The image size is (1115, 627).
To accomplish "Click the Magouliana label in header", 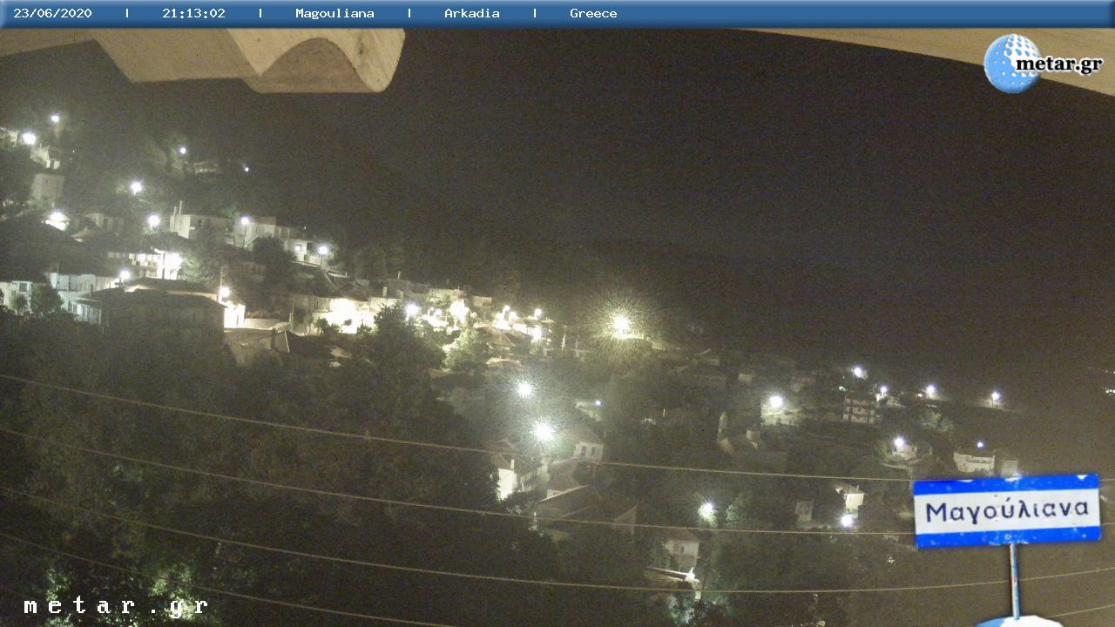I will pos(334,13).
